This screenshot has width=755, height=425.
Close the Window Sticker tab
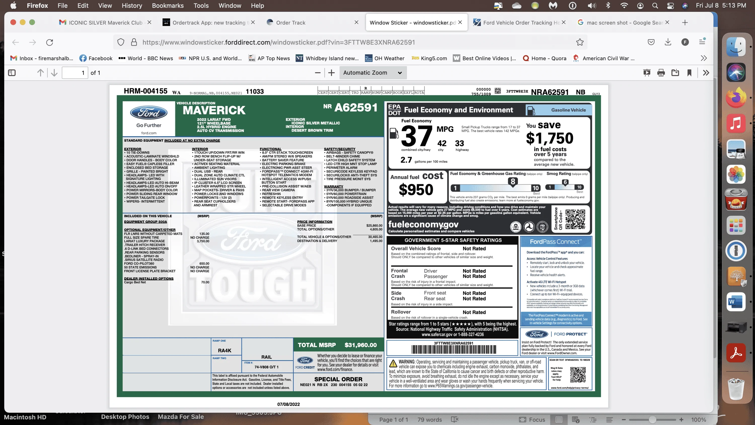pos(460,22)
